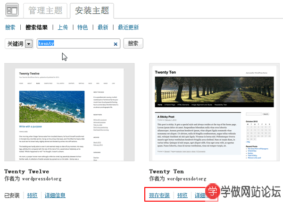283x204 pixels.
Task: Show 最新 themes
Action: (103, 27)
